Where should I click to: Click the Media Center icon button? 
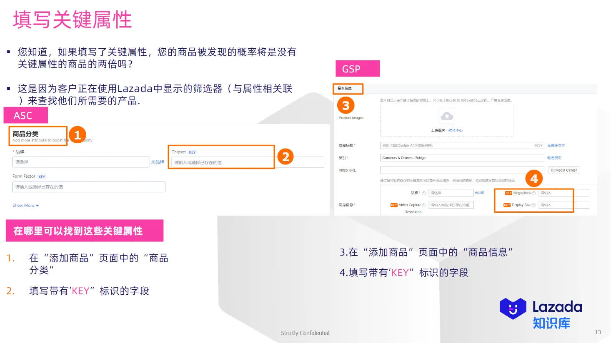point(563,170)
